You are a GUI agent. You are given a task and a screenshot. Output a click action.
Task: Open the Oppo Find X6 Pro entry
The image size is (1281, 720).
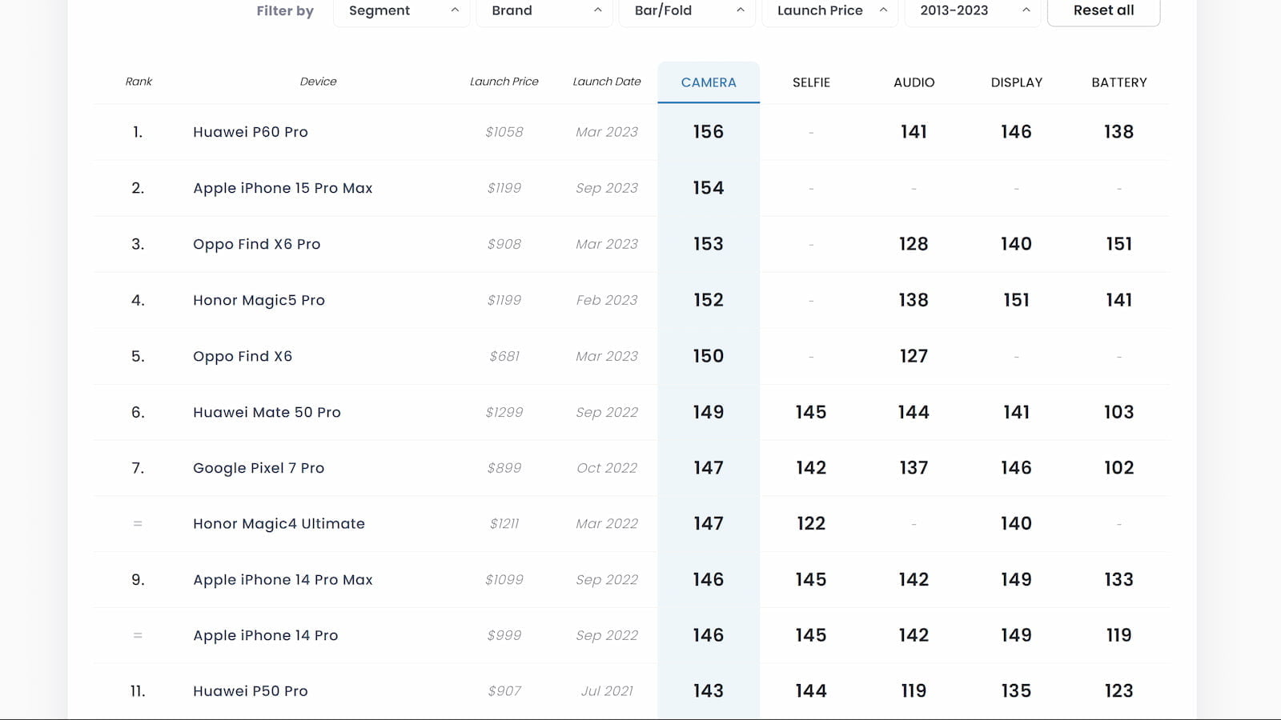(x=256, y=244)
